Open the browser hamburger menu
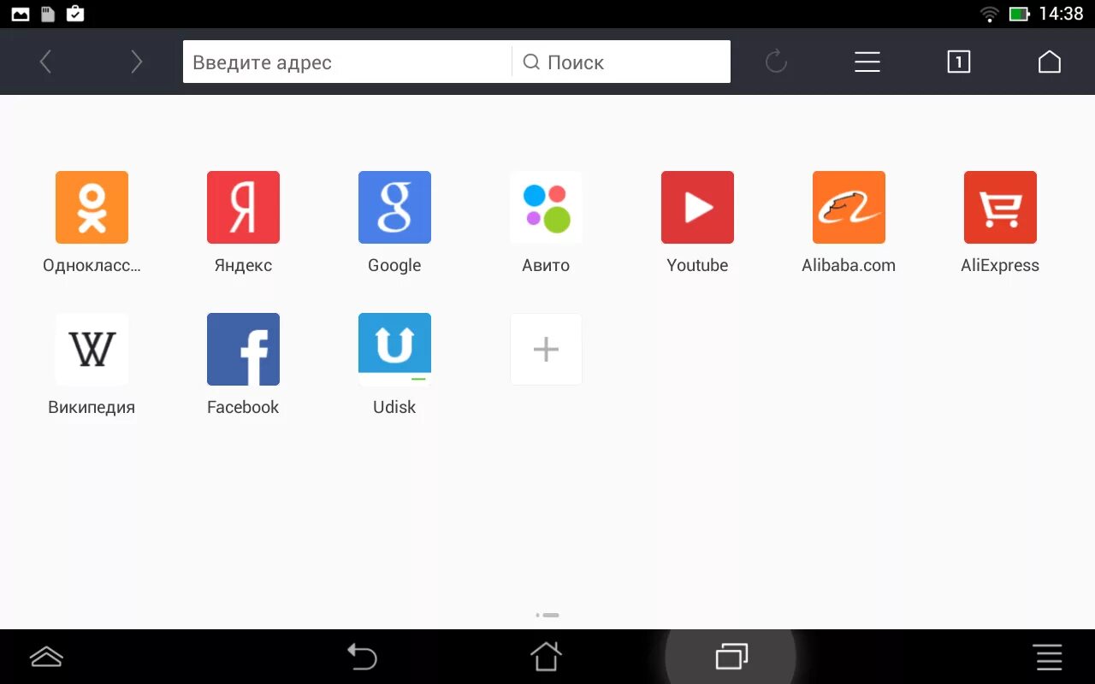 [867, 62]
